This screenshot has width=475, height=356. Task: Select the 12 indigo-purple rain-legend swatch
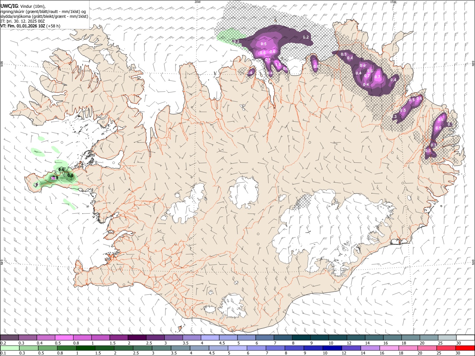351,348
